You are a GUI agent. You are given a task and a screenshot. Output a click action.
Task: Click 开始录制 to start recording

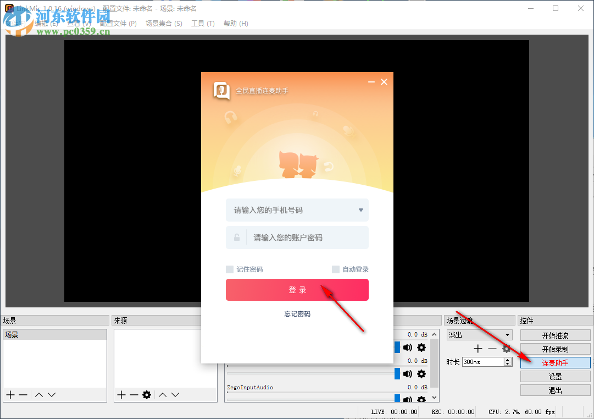pos(556,349)
